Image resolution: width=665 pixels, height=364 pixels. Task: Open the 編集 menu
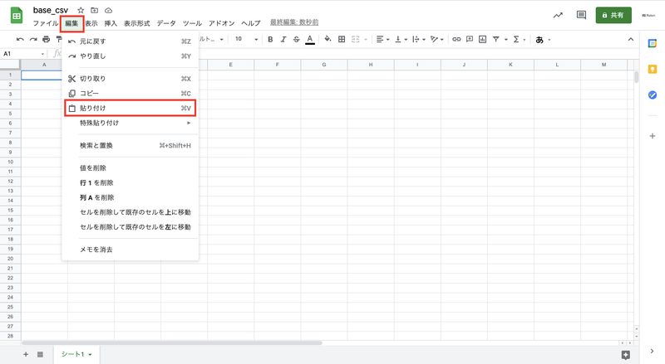point(71,23)
